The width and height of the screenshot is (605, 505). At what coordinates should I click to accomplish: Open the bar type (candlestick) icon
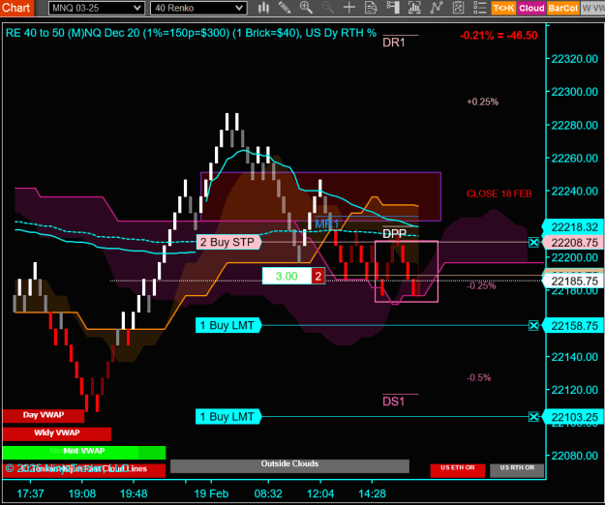[264, 8]
